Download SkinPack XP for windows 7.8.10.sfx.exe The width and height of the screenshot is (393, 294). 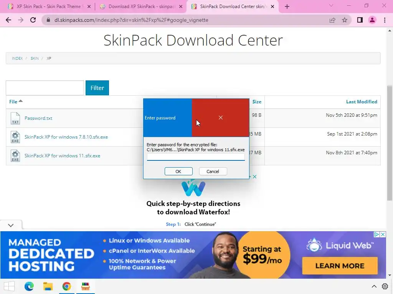coord(66,137)
